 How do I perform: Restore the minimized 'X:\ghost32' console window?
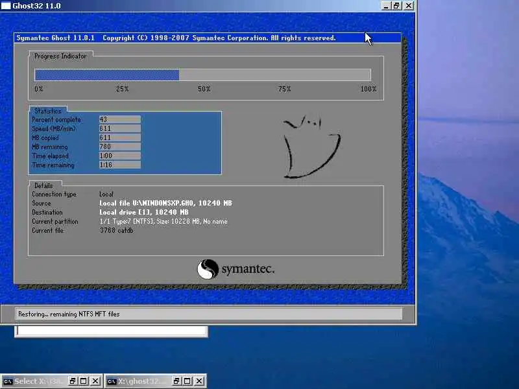point(176,381)
